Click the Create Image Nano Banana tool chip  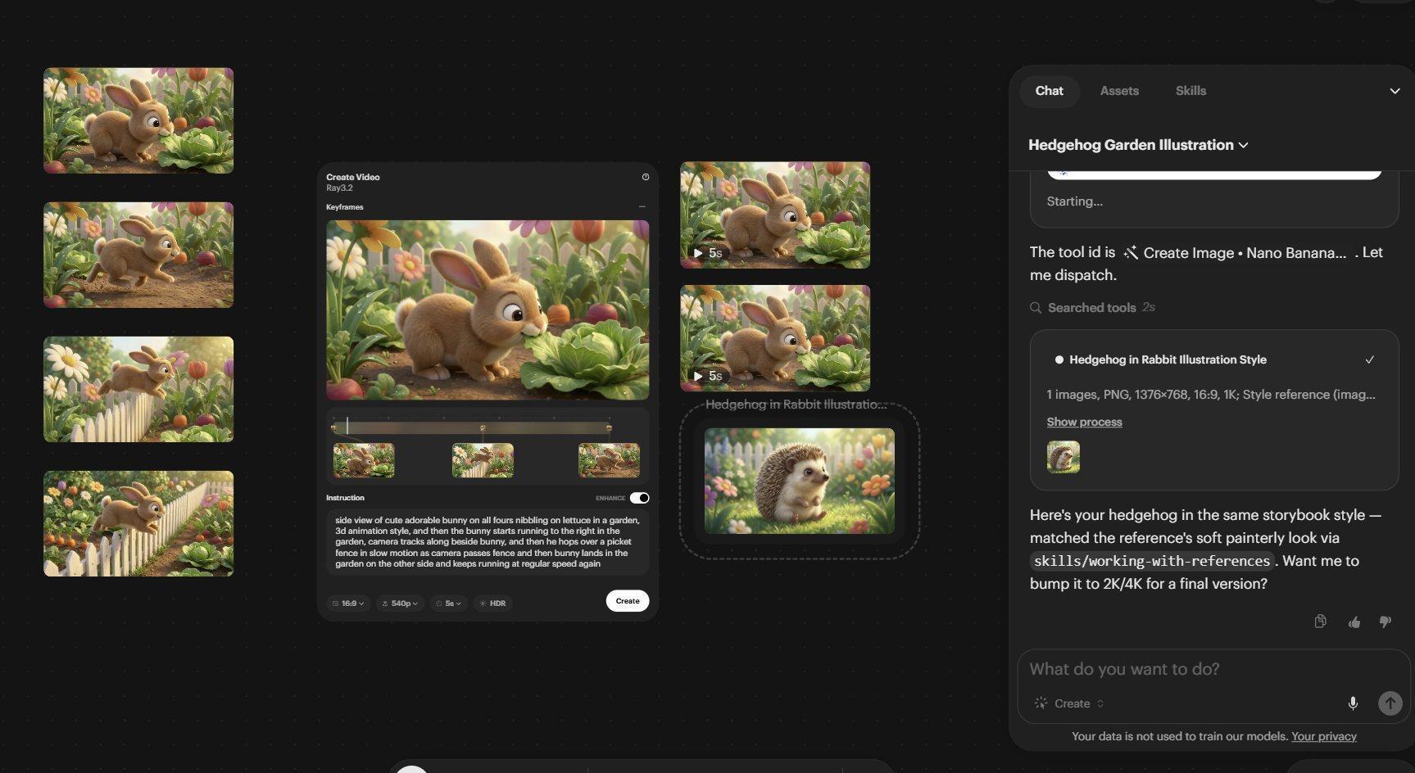tap(1235, 253)
